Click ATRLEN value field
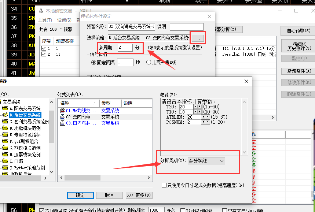315x212 pixels. tap(194, 117)
